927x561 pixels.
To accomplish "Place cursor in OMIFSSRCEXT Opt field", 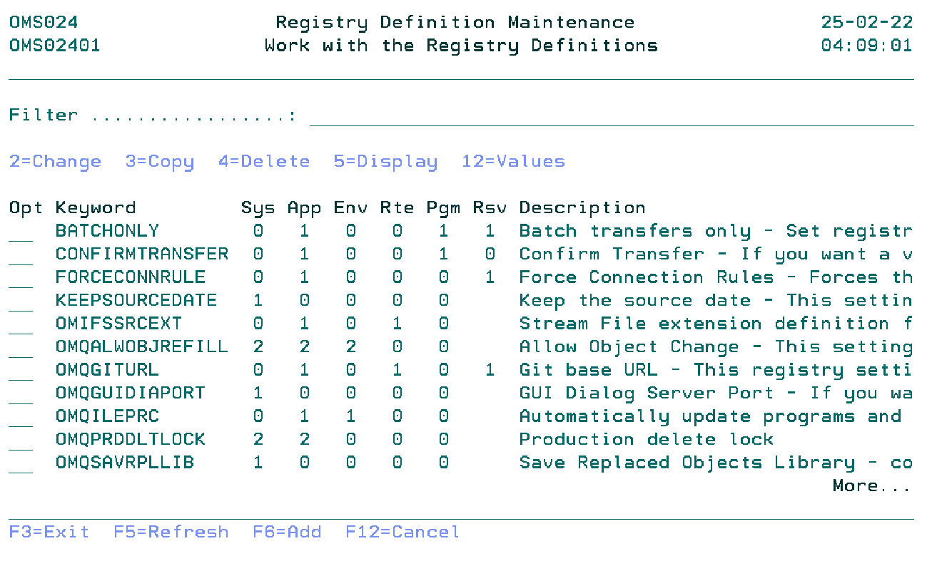I will pos(21,324).
